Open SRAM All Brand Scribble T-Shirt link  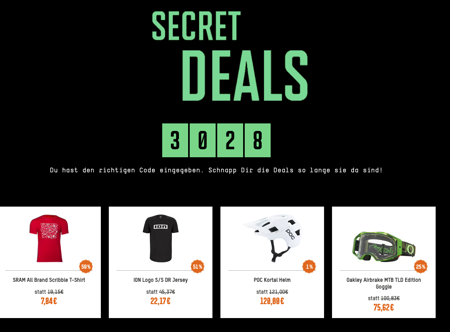(x=49, y=280)
